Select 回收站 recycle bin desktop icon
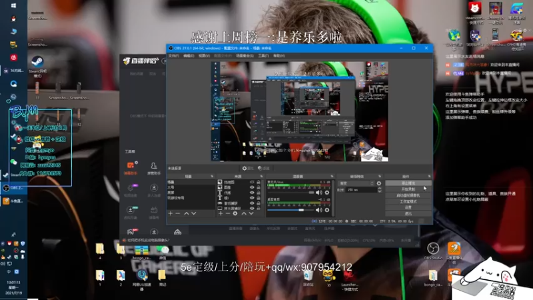Image resolution: width=533 pixels, height=300 pixels. [x=308, y=278]
